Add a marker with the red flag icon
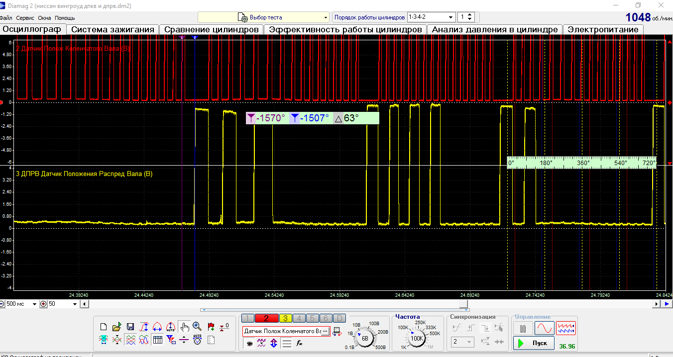The width and height of the screenshot is (673, 357). pyautogui.click(x=211, y=327)
